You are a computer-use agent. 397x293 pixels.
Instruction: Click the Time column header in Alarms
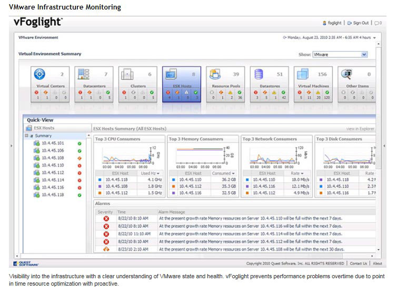click(x=121, y=212)
